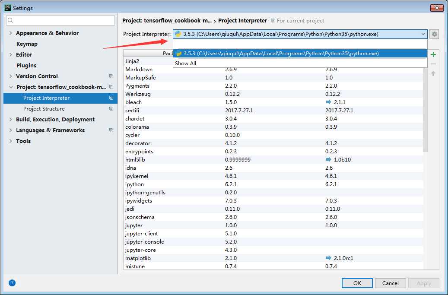
Task: Click the Apply button
Action: pyautogui.click(x=424, y=283)
